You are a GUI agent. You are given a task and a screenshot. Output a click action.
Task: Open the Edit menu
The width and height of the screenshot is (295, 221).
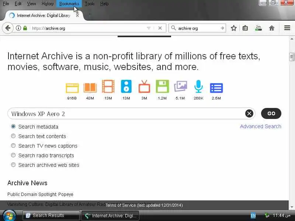(18, 4)
